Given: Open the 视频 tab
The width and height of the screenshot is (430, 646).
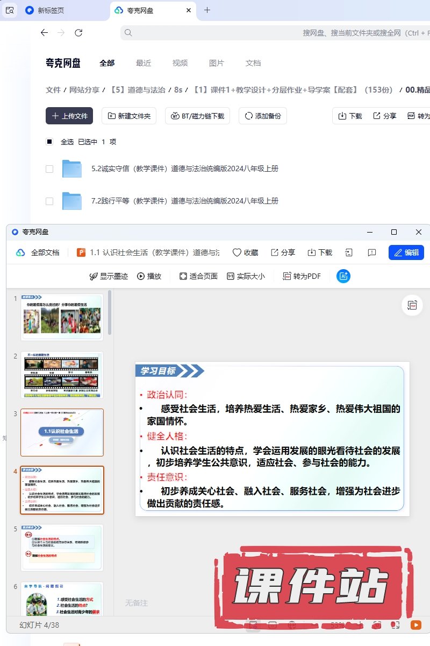Looking at the screenshot, I should pyautogui.click(x=180, y=63).
